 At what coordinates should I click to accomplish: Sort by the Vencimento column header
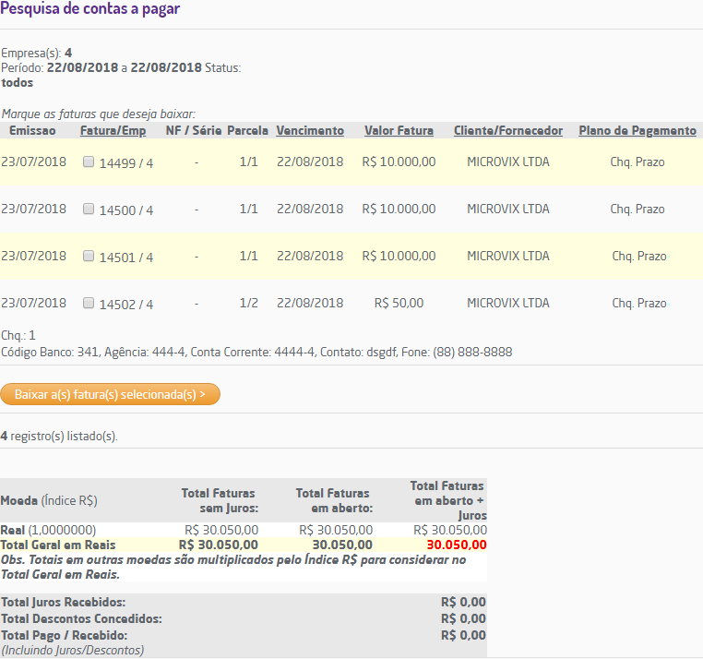(x=310, y=130)
